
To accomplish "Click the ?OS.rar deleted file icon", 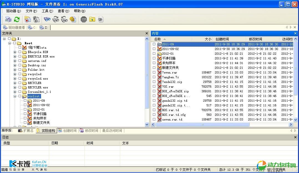I will coord(159,86).
